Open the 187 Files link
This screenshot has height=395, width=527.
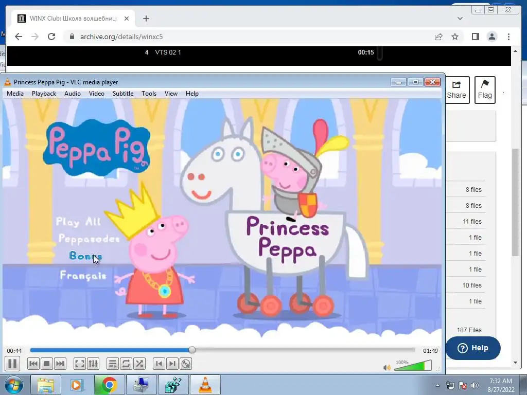pyautogui.click(x=469, y=330)
